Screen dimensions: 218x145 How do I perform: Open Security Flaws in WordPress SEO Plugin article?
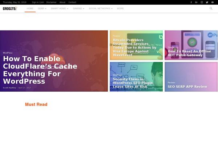pos(133,83)
